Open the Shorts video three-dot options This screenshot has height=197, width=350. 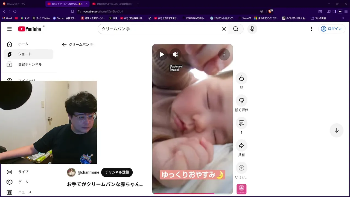coord(224,54)
